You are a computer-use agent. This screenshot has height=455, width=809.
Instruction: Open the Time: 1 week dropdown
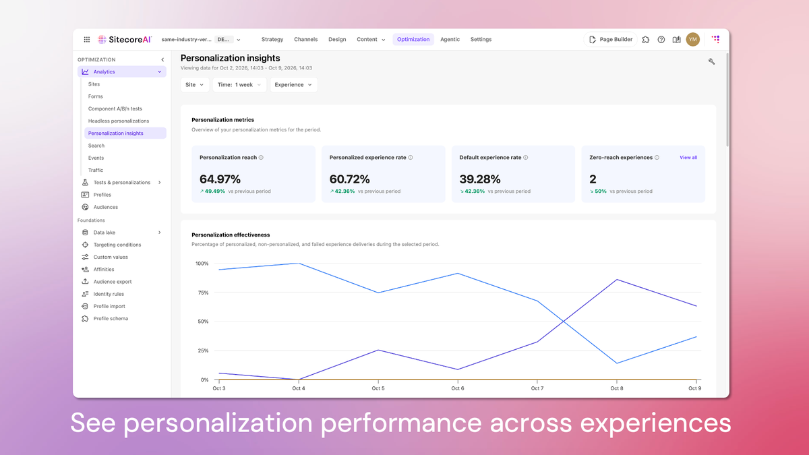(239, 85)
